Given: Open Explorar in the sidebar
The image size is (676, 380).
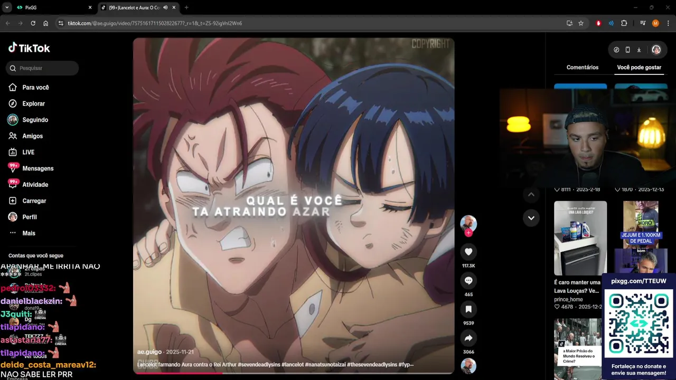Looking at the screenshot, I should pyautogui.click(x=33, y=104).
